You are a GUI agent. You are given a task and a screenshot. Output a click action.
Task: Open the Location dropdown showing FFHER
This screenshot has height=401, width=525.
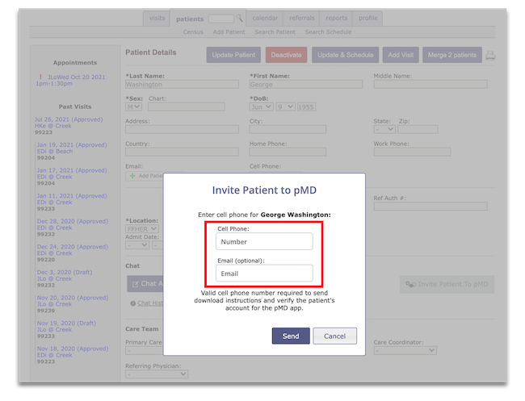142,229
